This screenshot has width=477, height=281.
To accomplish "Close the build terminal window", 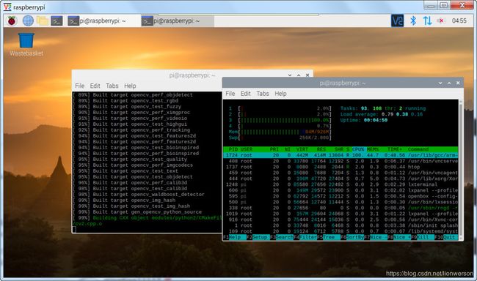I will pyautogui.click(x=307, y=75).
